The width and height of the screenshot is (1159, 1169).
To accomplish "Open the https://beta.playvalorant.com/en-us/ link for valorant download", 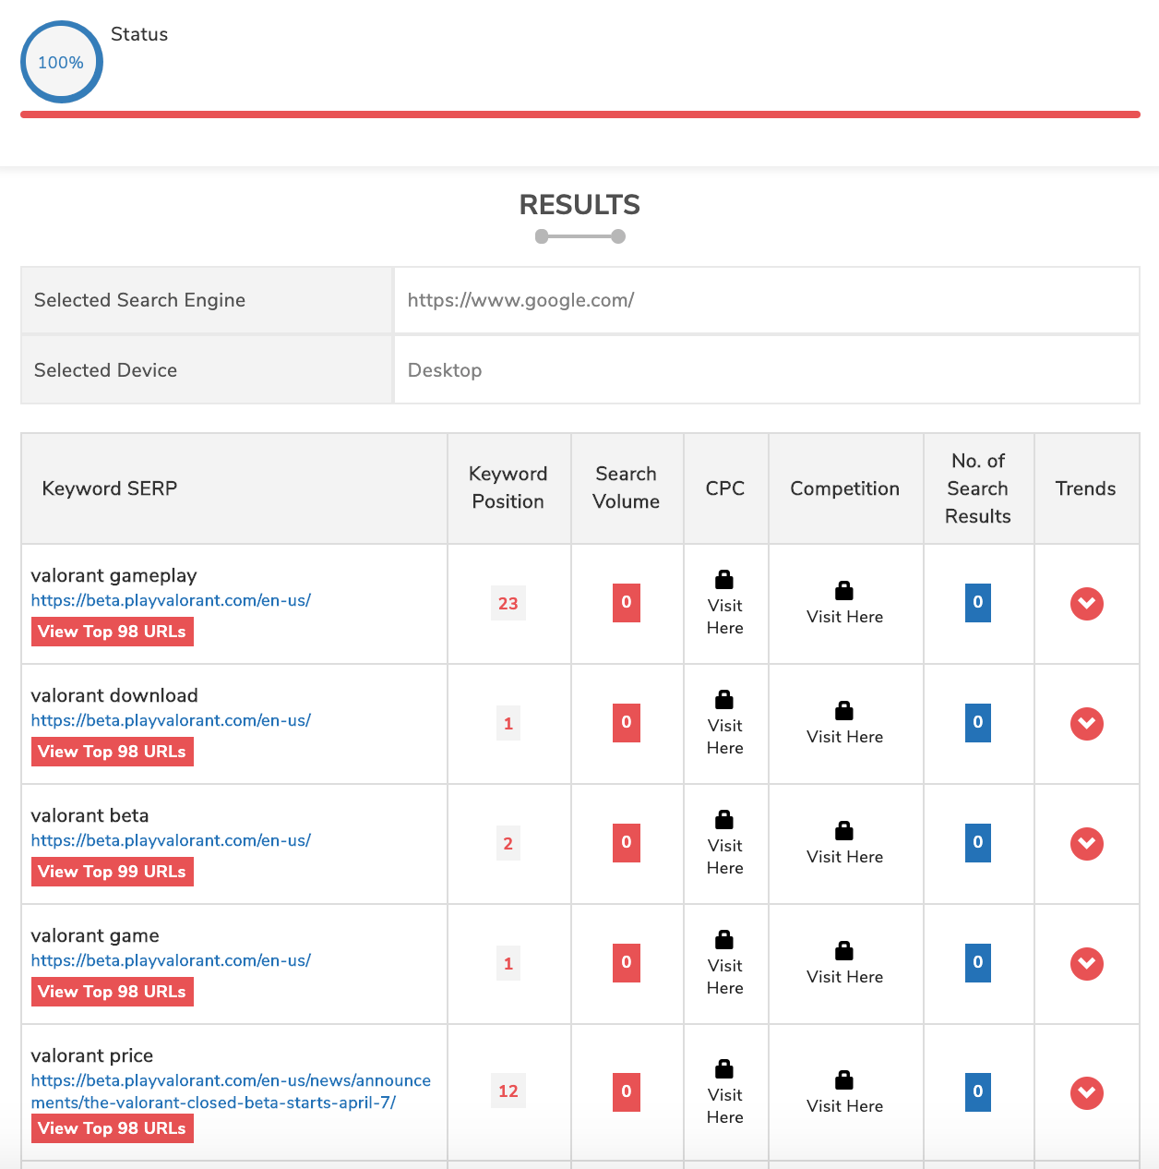I will (171, 720).
